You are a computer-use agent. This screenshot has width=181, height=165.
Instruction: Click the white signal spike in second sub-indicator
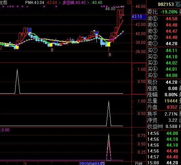(x=109, y=113)
